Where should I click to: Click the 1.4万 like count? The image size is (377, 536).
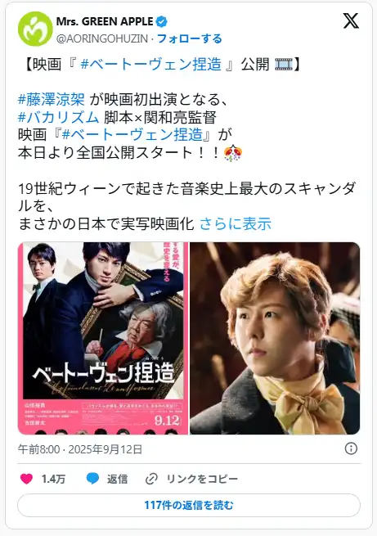[53, 479]
